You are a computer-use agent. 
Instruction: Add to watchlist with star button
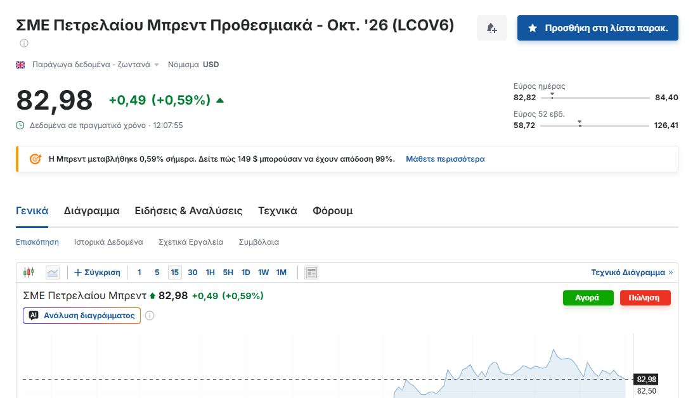(x=598, y=28)
